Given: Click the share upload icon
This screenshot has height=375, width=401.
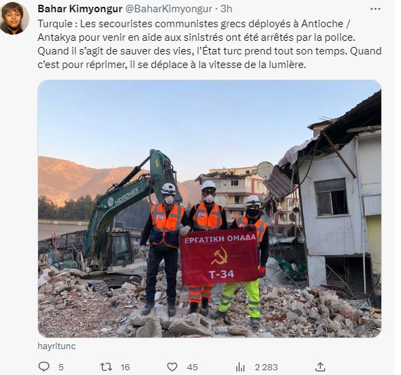Looking at the screenshot, I should point(320,367).
